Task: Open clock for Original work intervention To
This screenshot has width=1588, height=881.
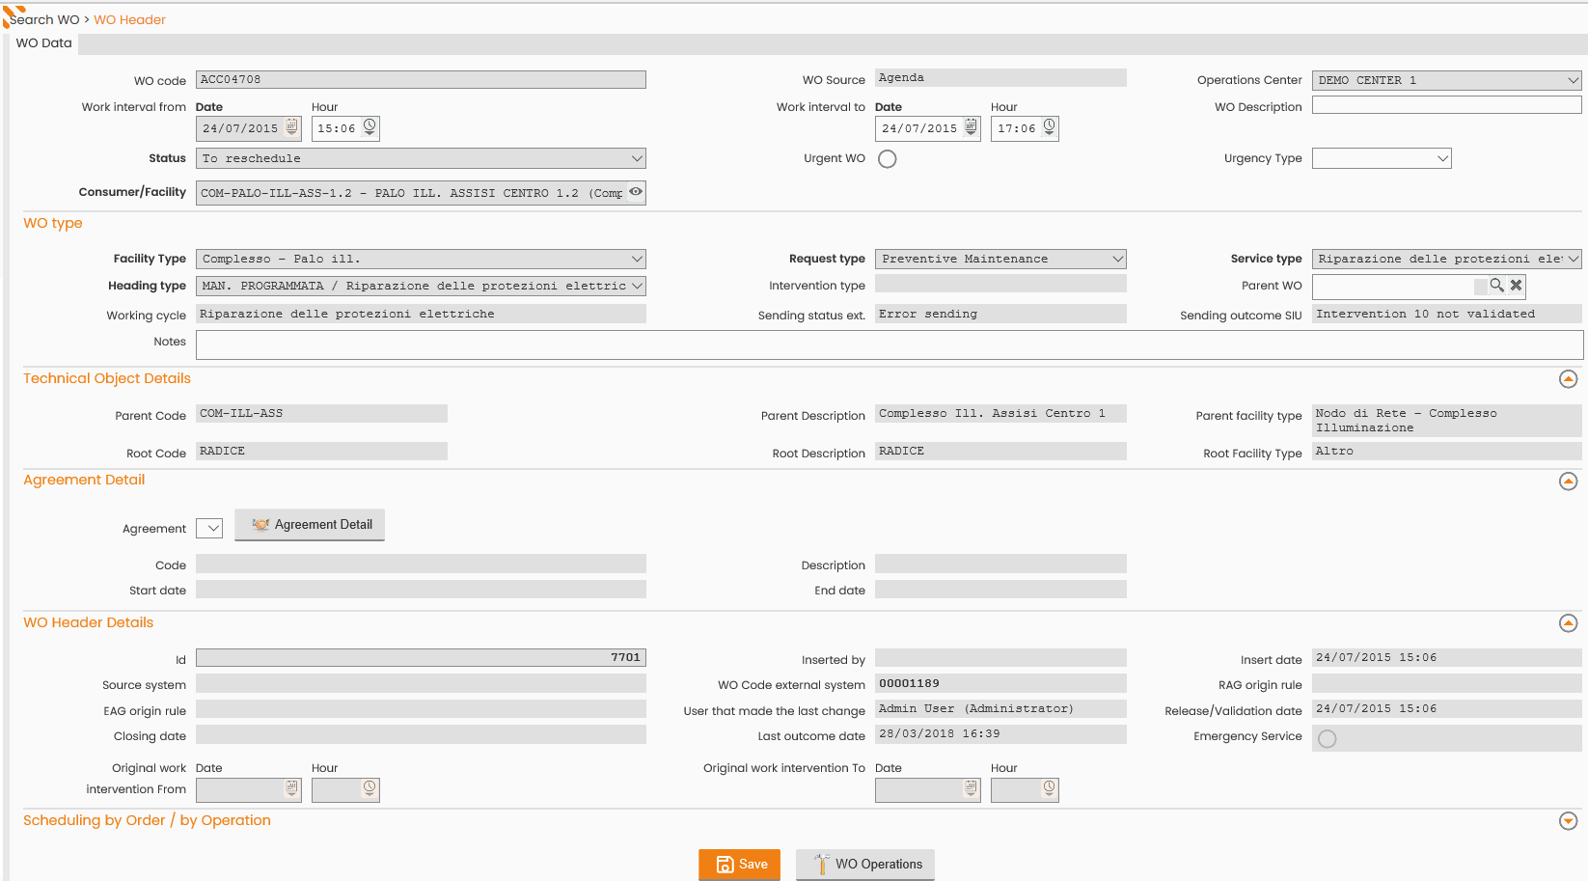Action: (1049, 788)
